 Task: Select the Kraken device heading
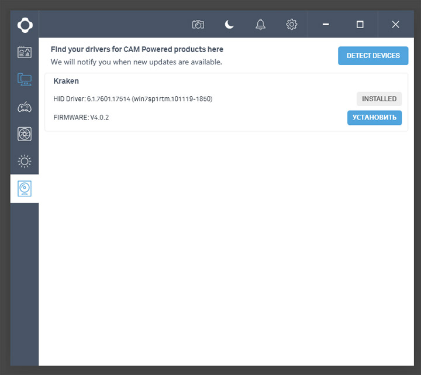[66, 81]
